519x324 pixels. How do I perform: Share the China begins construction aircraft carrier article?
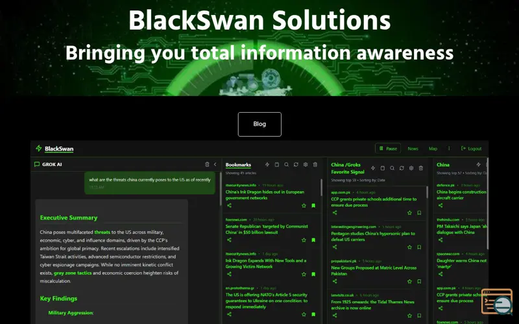[x=441, y=205]
